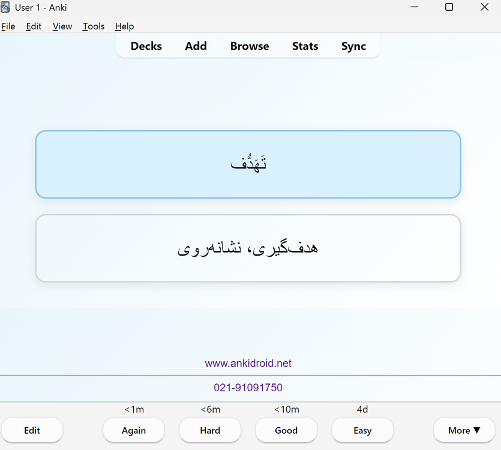Click the Persian answer text هدف‌گیری، نشانه‌روی
This screenshot has width=501, height=450.
tap(248, 248)
